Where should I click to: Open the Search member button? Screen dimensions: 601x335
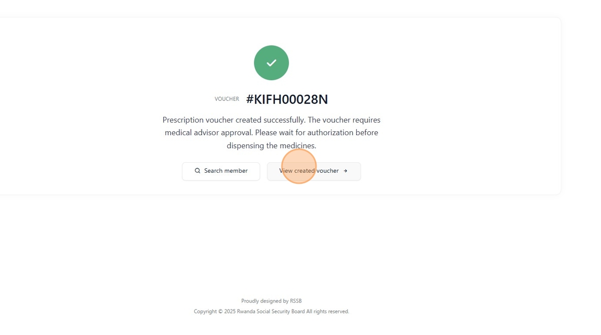[221, 171]
